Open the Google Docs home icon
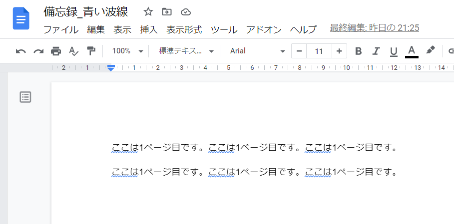Image resolution: width=454 pixels, height=224 pixels. click(x=21, y=18)
